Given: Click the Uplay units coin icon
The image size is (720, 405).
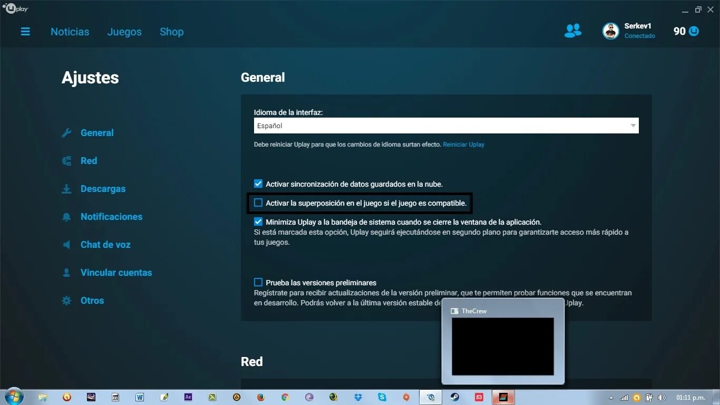Looking at the screenshot, I should [x=694, y=31].
